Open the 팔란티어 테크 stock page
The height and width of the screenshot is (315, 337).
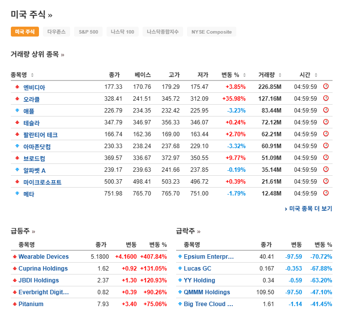[40, 135]
